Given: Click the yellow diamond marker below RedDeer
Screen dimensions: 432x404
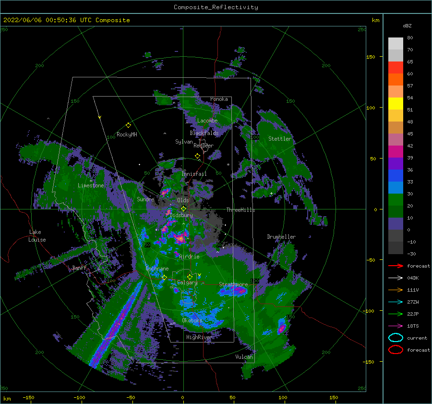Looking at the screenshot, I should [x=197, y=156].
